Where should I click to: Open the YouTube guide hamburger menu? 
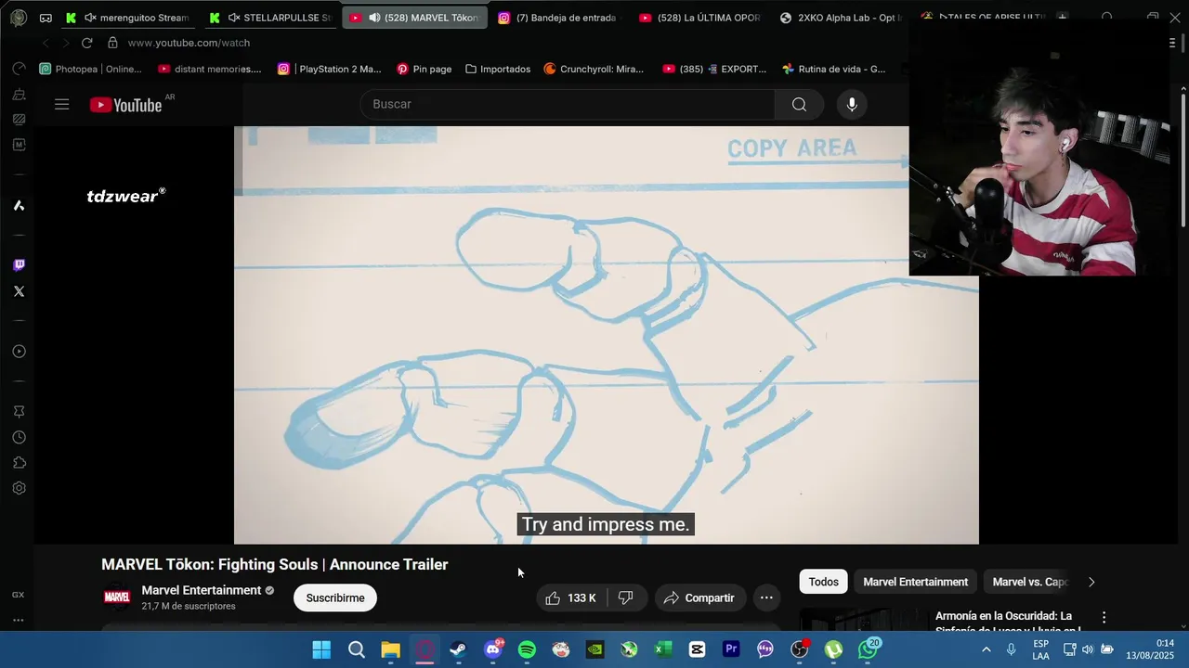62,105
